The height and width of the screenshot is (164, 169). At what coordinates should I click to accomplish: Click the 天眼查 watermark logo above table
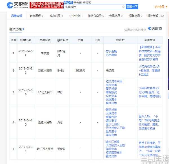155,29
